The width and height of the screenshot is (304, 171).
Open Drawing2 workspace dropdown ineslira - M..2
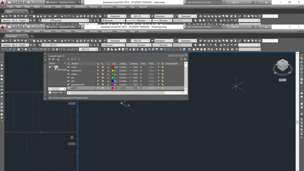point(15,45)
